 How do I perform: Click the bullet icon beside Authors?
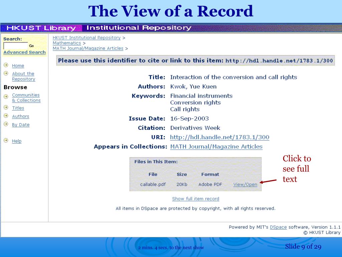[x=6, y=115]
